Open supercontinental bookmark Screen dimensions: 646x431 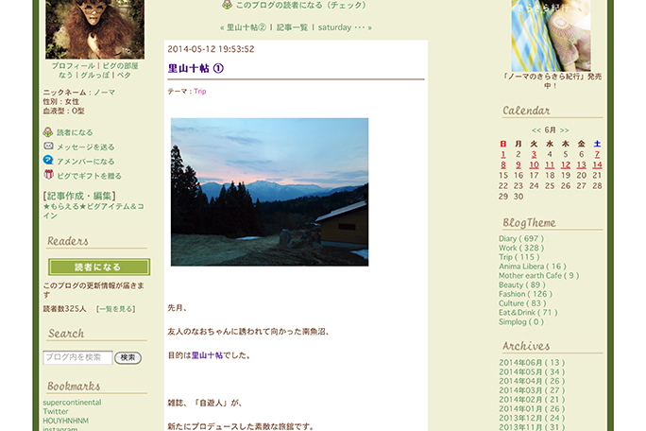pyautogui.click(x=72, y=402)
